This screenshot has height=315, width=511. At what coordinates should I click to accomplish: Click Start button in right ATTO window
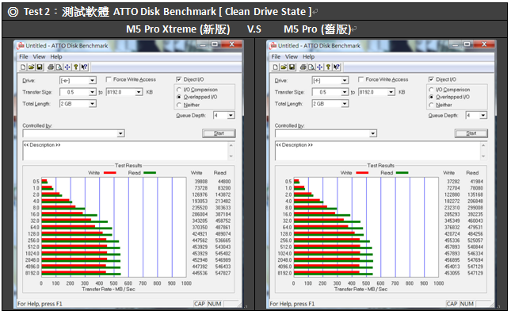[471, 133]
